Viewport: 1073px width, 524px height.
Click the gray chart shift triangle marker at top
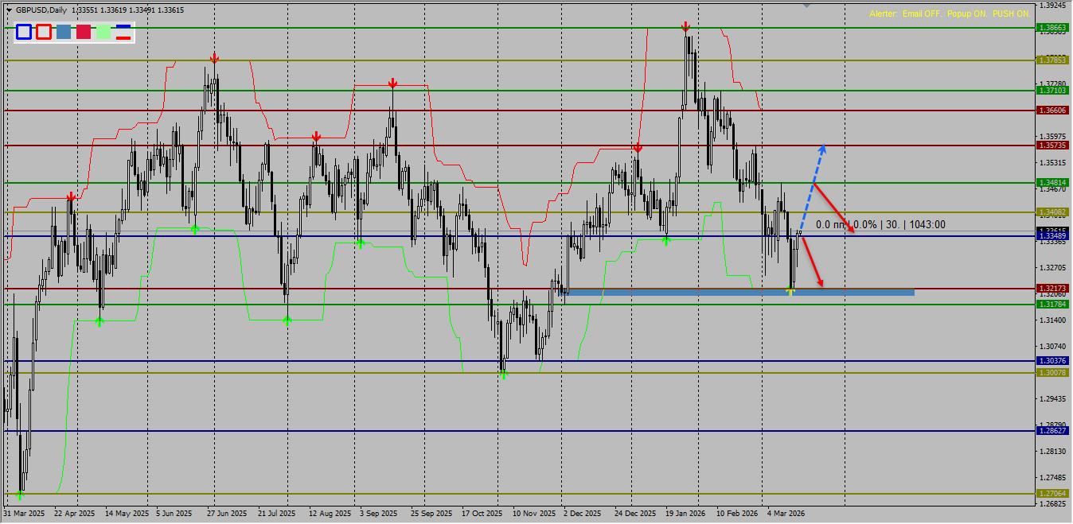click(806, 6)
